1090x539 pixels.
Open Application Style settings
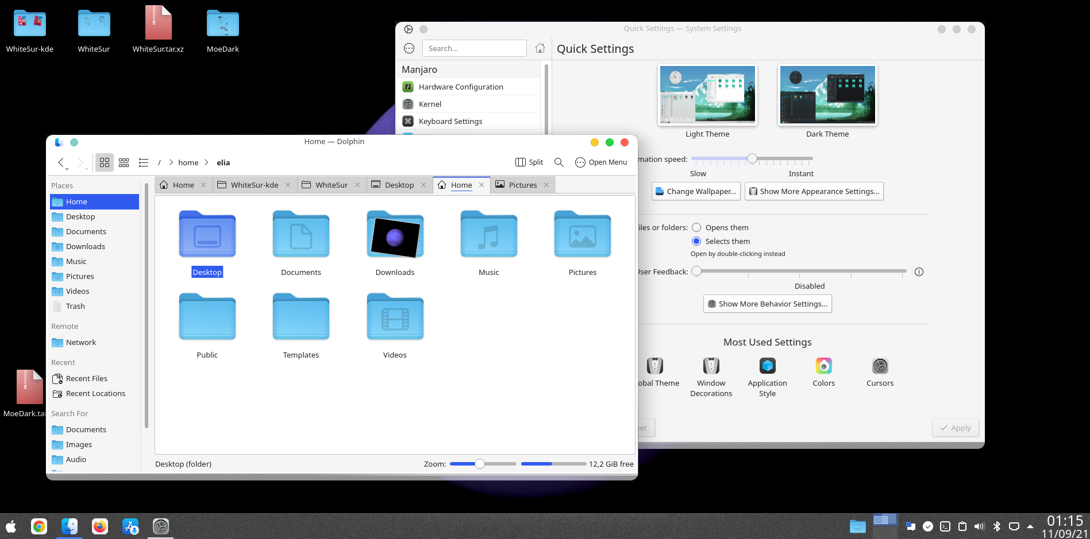tap(767, 377)
